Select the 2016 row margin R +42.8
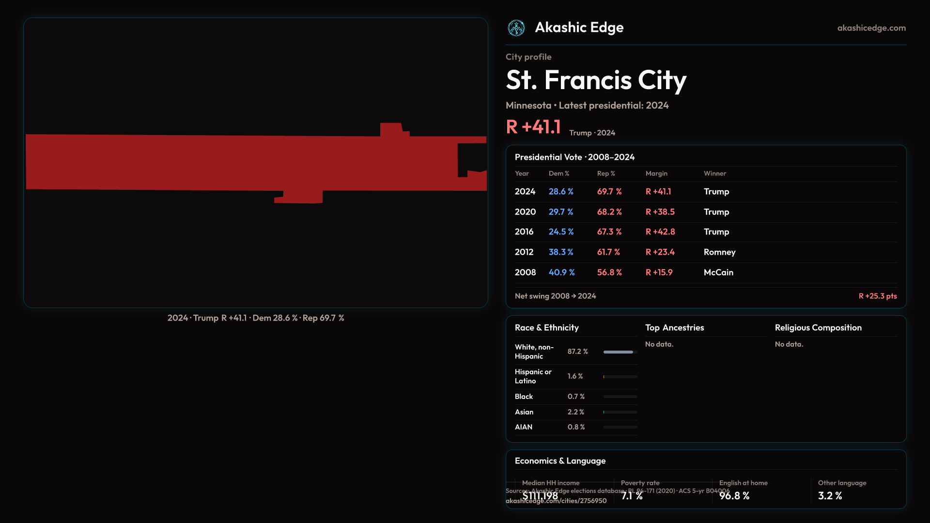 point(660,232)
